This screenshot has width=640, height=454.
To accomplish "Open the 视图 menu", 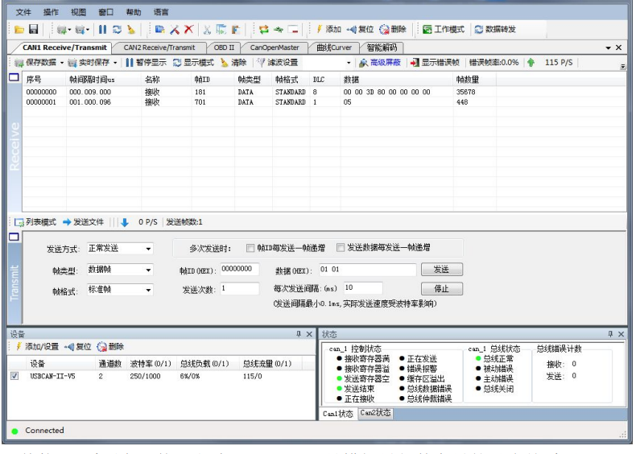I will (78, 12).
